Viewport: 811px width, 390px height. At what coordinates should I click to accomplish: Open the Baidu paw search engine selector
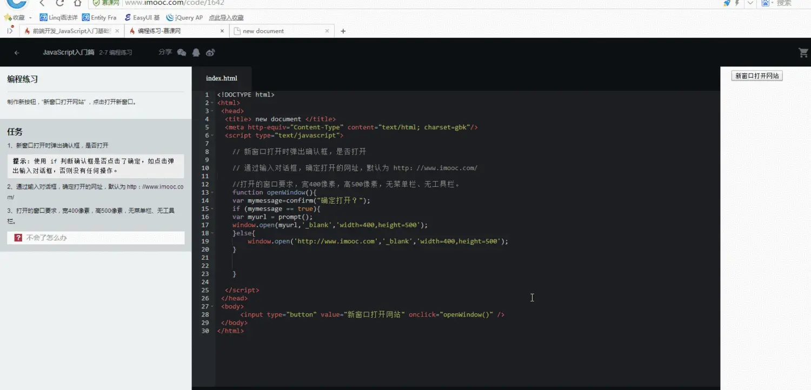pyautogui.click(x=765, y=3)
